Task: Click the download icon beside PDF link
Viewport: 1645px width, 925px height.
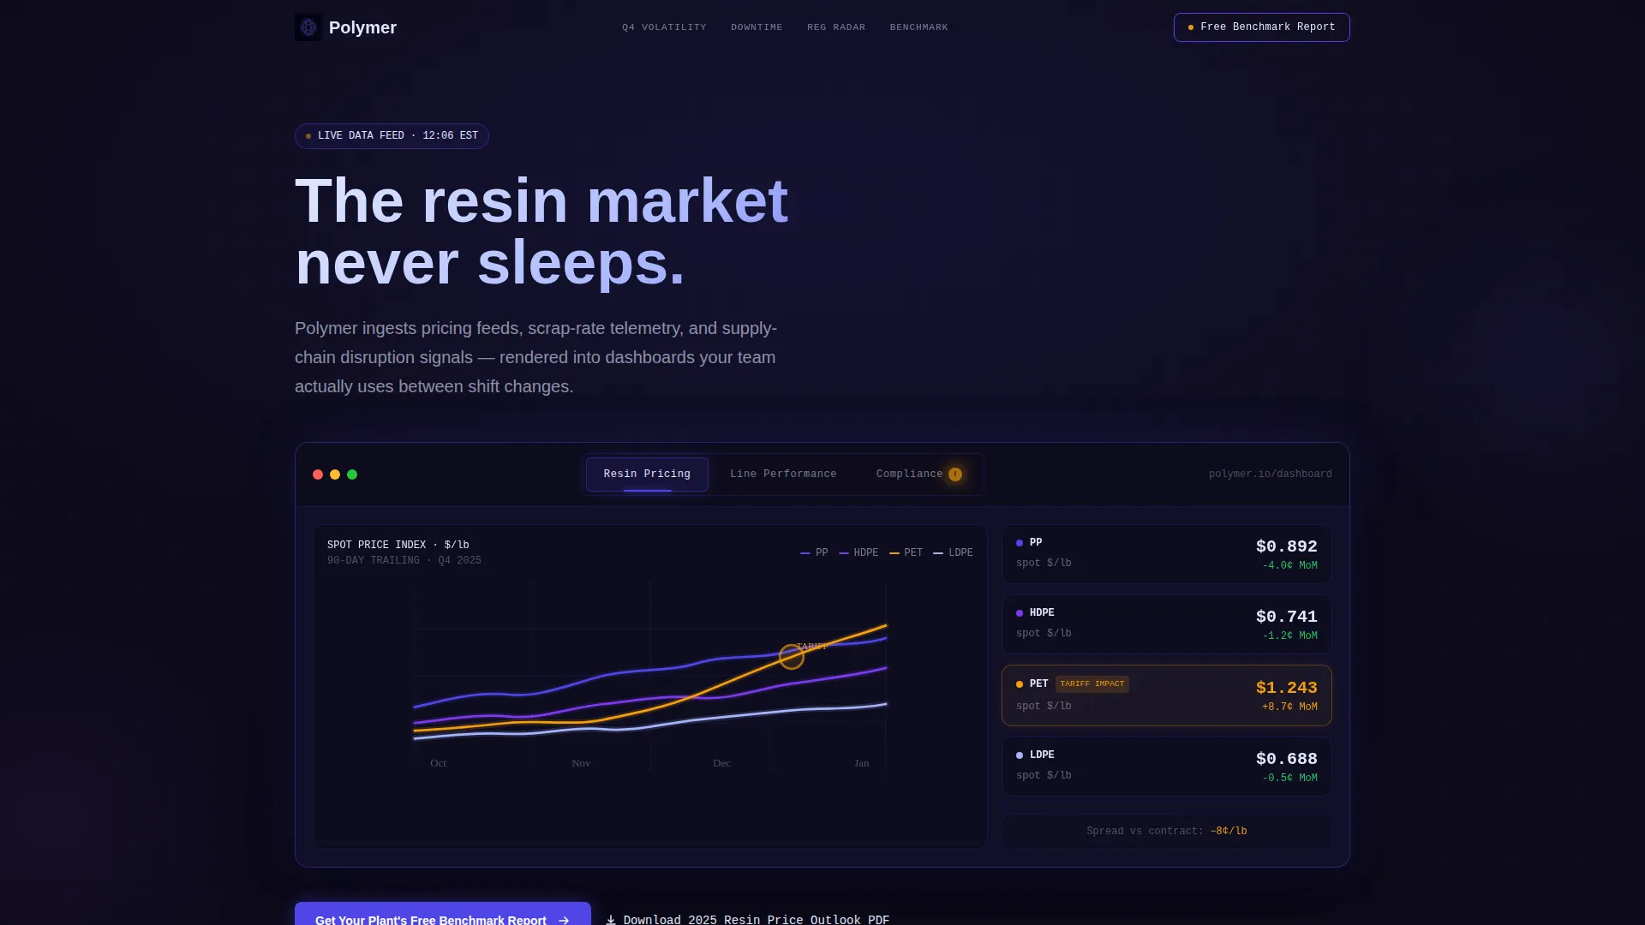Action: click(x=611, y=920)
